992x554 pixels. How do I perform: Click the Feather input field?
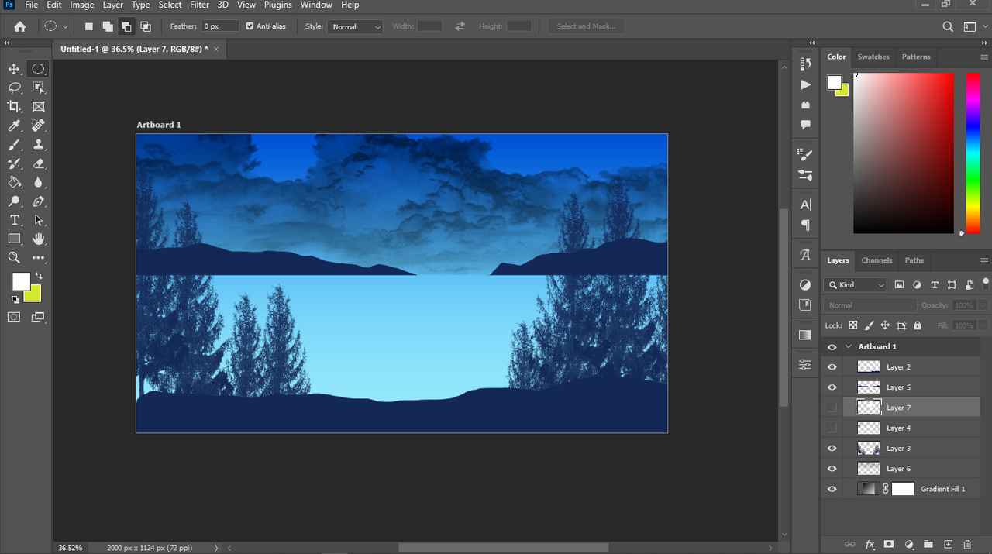pos(220,26)
